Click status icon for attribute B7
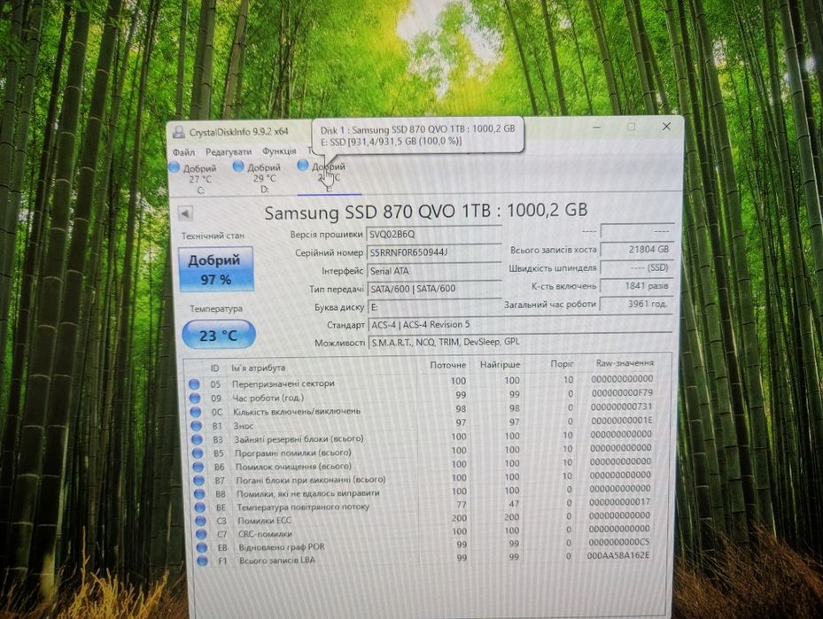Screen dimensions: 823x619 tap(198, 480)
